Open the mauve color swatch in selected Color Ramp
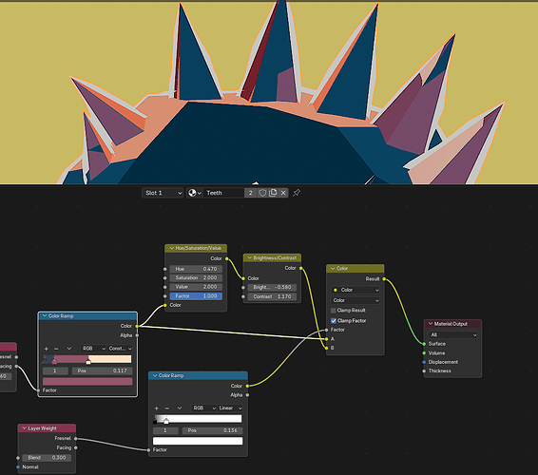The height and width of the screenshot is (475, 538). click(87, 381)
